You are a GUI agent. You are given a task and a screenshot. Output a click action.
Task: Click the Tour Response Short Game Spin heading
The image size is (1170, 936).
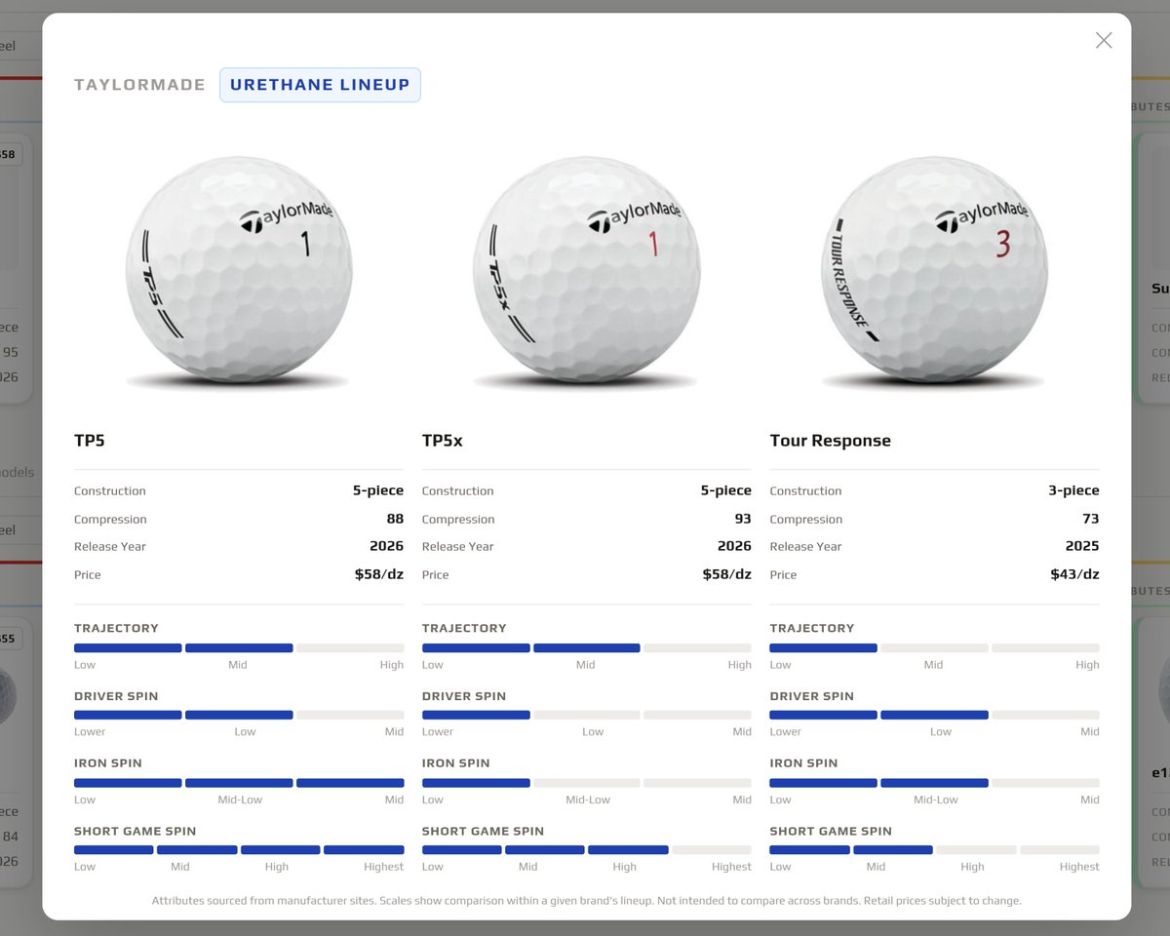point(831,831)
